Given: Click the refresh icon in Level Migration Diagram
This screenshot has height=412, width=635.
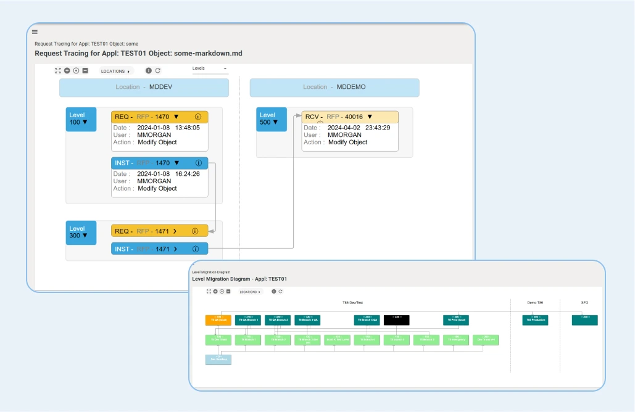Looking at the screenshot, I should 280,291.
